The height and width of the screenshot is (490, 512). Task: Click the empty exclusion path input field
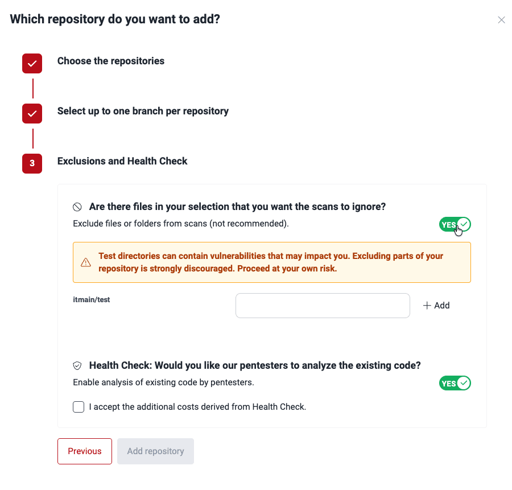pos(322,305)
